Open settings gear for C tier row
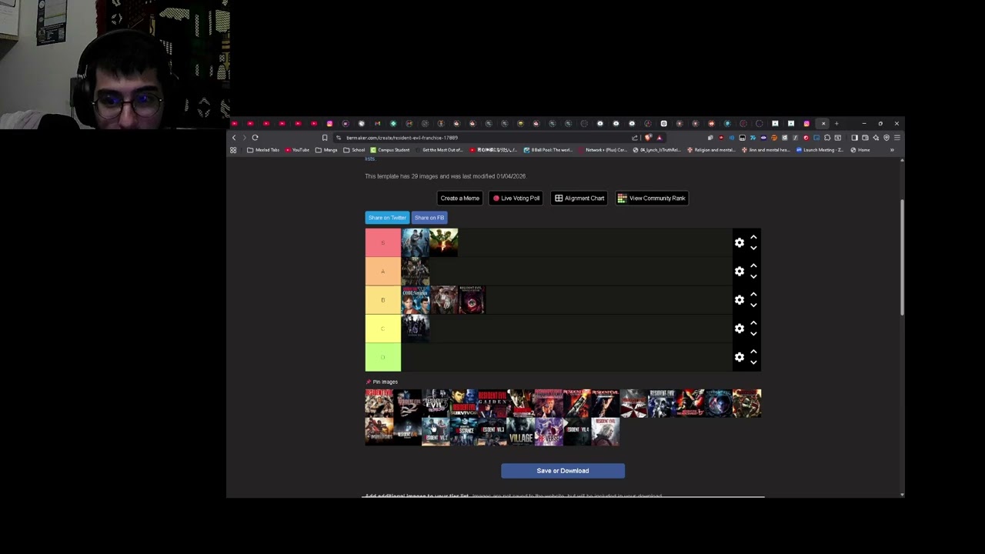 click(x=740, y=329)
